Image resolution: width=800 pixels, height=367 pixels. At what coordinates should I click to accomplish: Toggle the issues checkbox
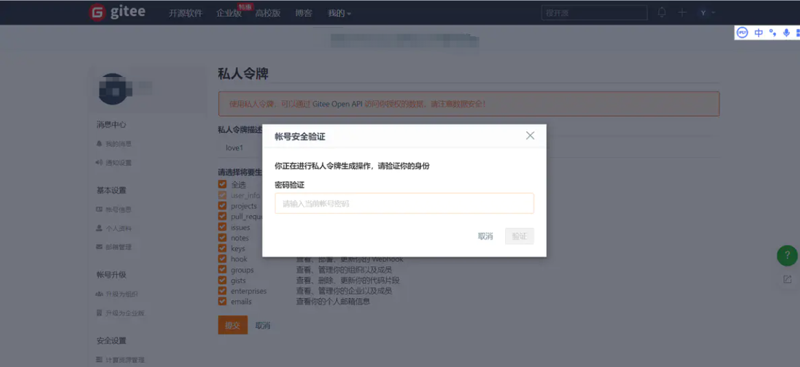click(222, 227)
